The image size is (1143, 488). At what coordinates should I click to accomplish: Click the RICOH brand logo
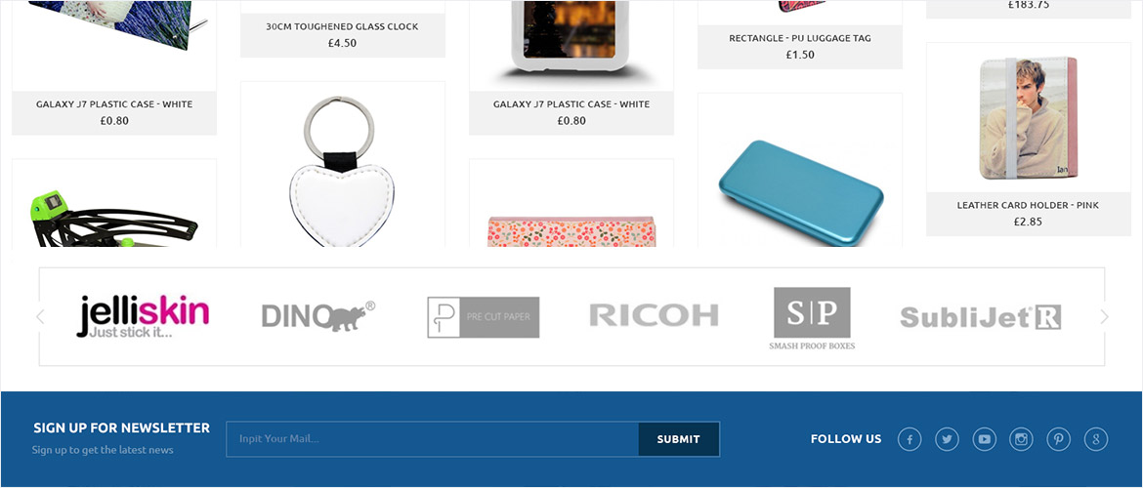pos(654,315)
